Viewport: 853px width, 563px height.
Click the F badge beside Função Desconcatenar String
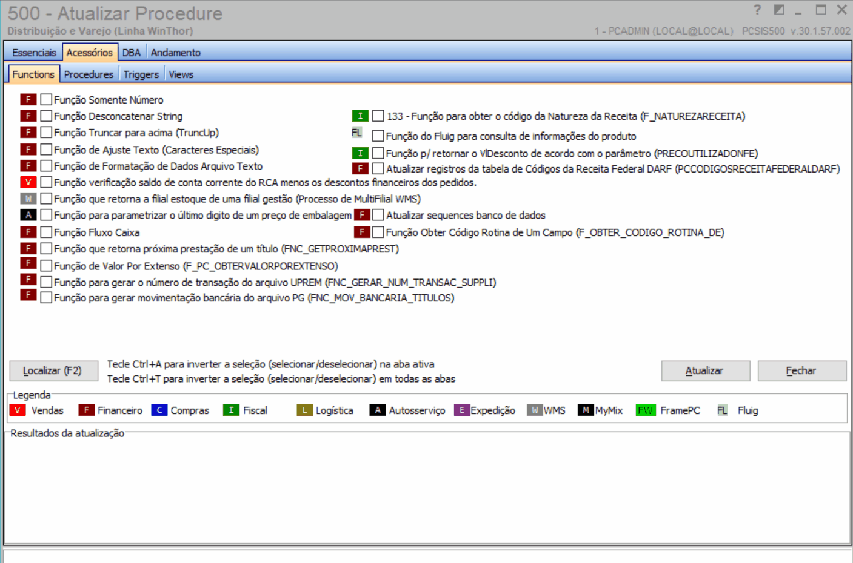coord(28,116)
